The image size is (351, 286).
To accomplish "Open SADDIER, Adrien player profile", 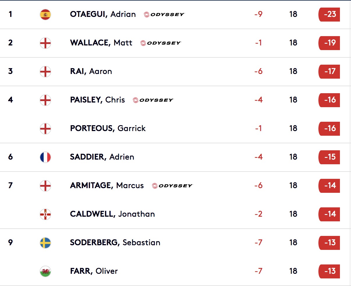I will point(102,157).
